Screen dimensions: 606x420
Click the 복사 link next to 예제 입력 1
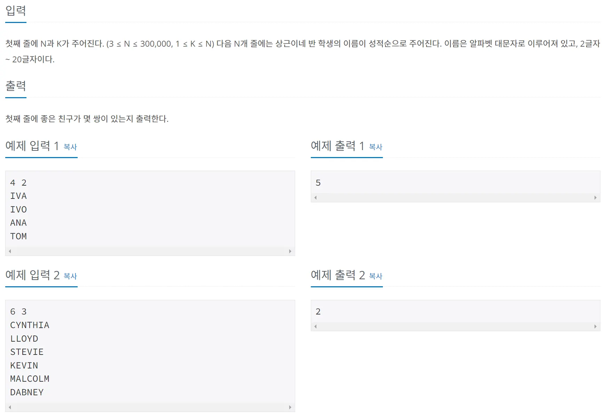point(70,147)
